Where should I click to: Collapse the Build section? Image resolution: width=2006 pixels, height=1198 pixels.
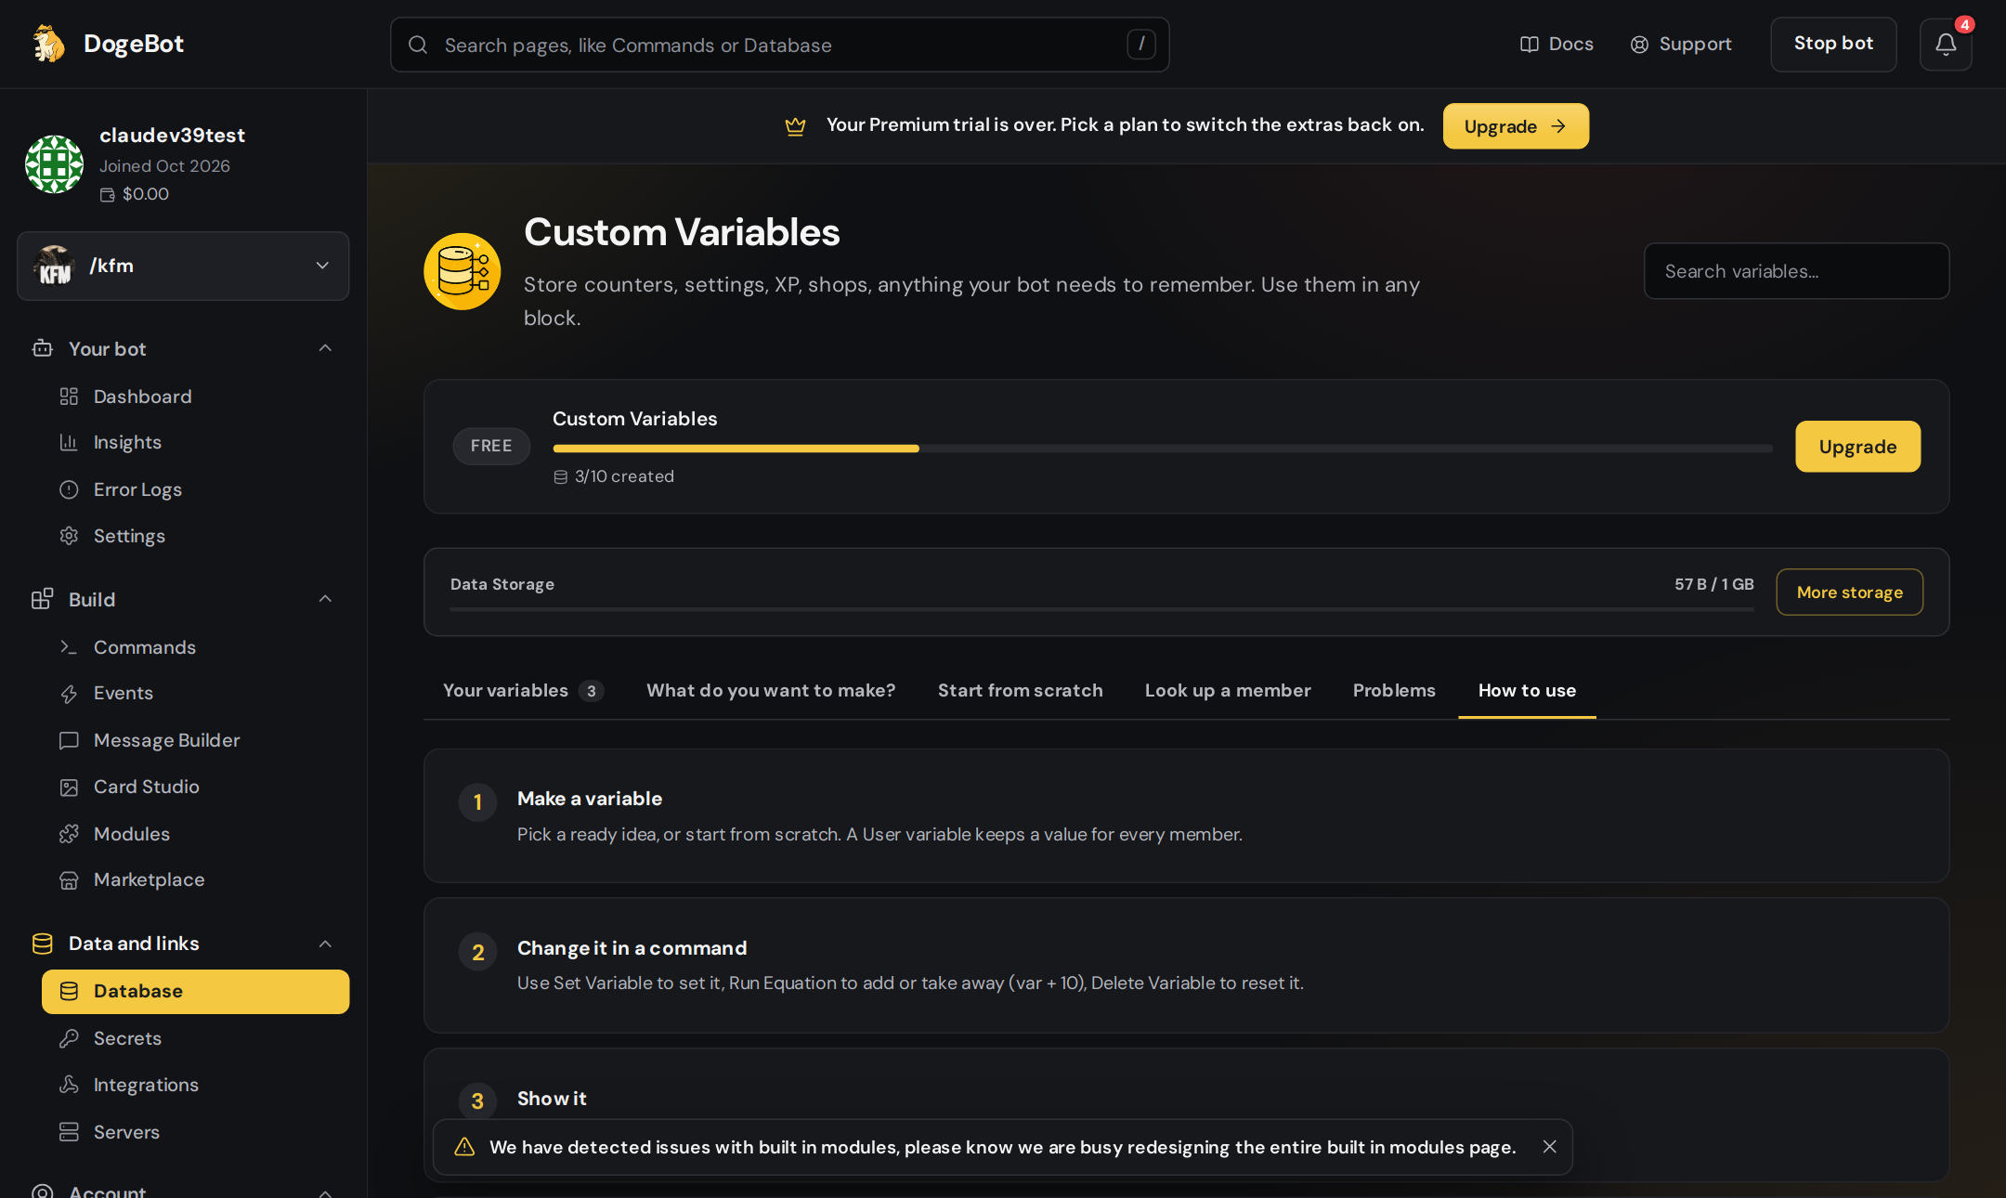click(325, 599)
